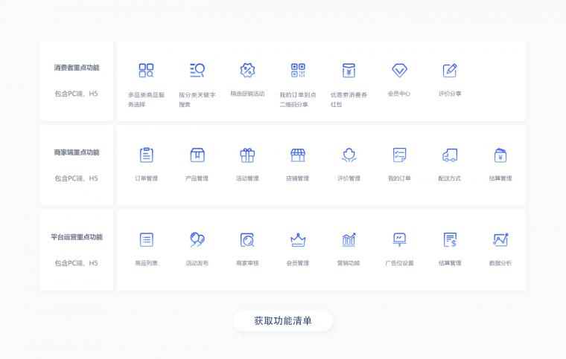566x359 pixels.
Task: Select the 商家端重点功能 category card
Action: (77, 165)
